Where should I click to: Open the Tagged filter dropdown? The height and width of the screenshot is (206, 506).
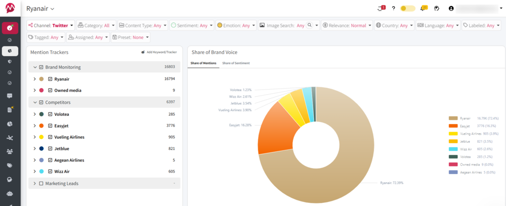(46, 37)
